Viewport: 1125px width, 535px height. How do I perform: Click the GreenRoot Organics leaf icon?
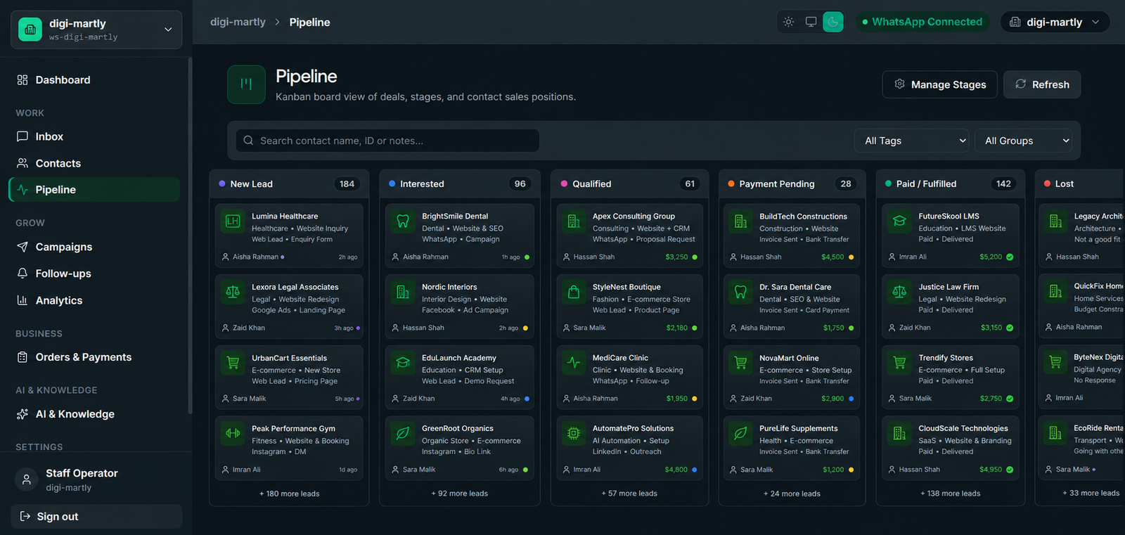403,433
